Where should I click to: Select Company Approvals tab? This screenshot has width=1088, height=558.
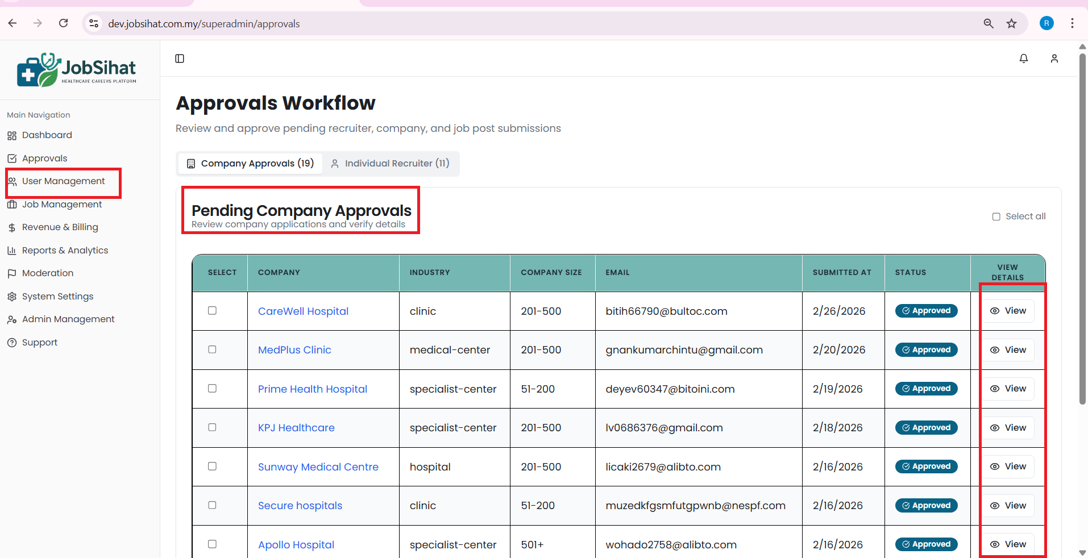coord(250,164)
